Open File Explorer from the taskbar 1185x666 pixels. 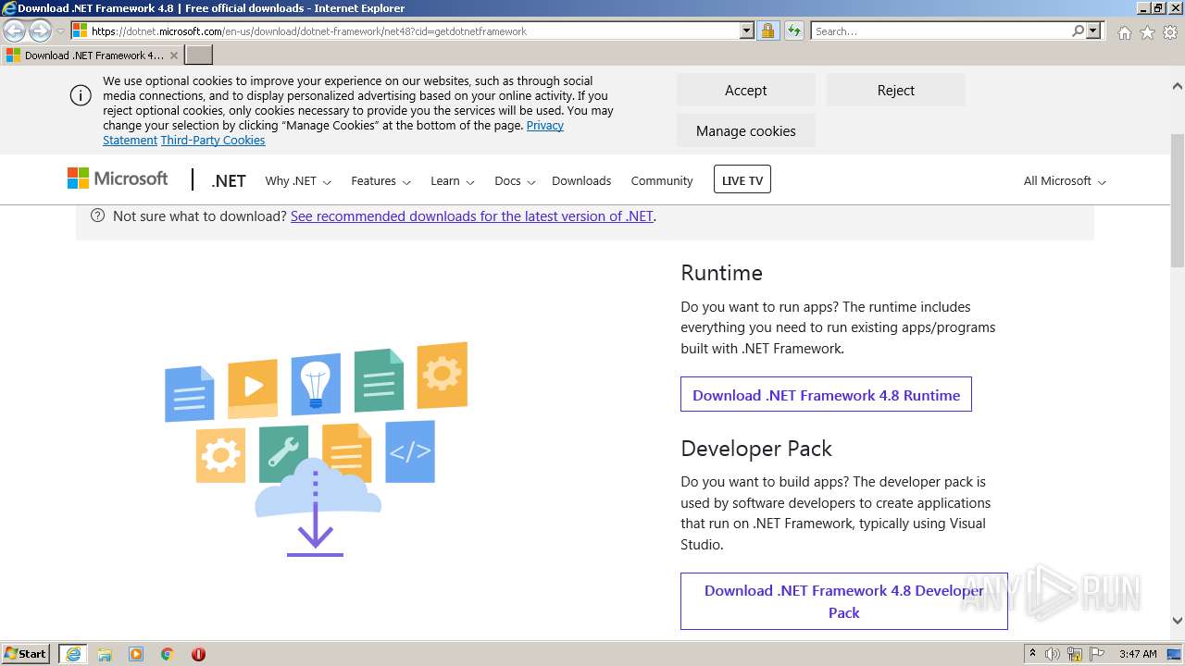(x=105, y=654)
